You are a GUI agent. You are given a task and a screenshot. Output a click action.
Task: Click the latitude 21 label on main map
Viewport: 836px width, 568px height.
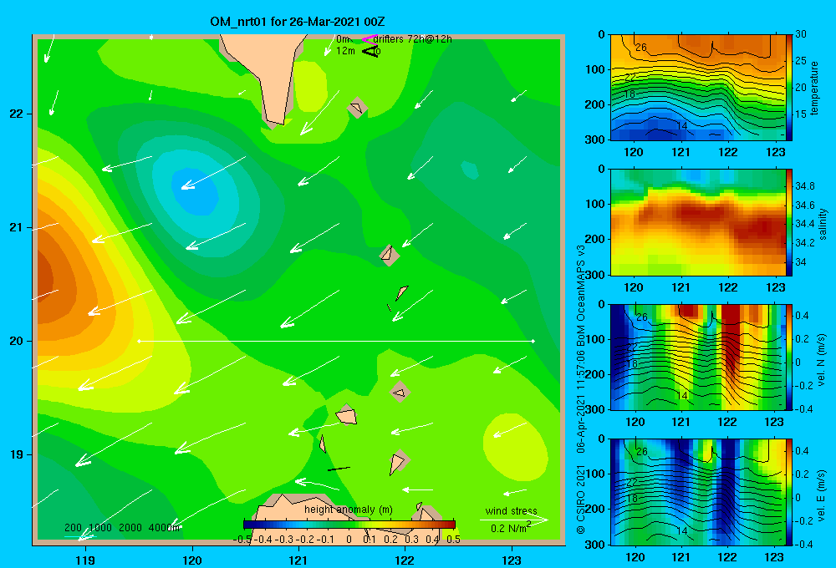click(17, 227)
